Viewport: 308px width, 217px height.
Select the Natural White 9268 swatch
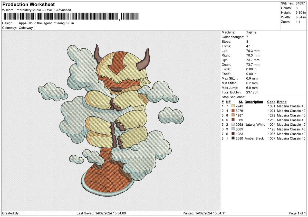pyautogui.click(x=233, y=125)
